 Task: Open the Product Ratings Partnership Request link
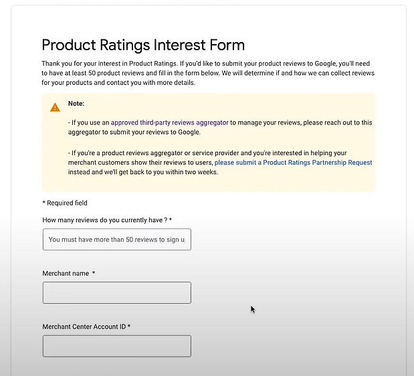click(294, 163)
